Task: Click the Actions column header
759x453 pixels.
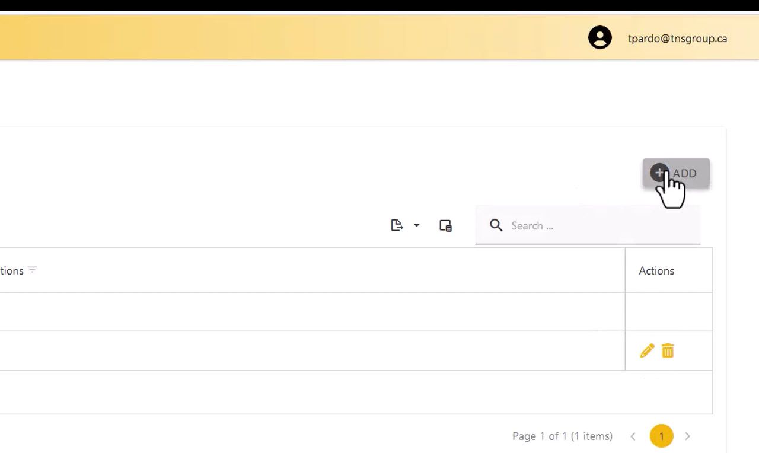Action: [656, 270]
